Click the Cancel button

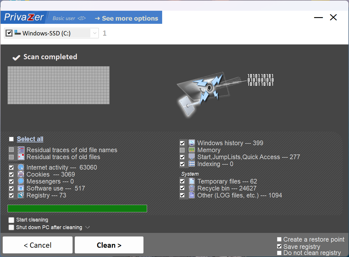point(37,245)
